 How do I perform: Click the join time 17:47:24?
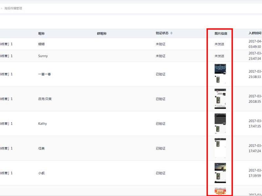[x=255, y=151]
